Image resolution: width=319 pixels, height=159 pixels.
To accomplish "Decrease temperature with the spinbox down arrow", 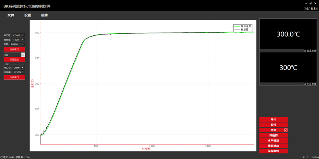I will [23, 56].
